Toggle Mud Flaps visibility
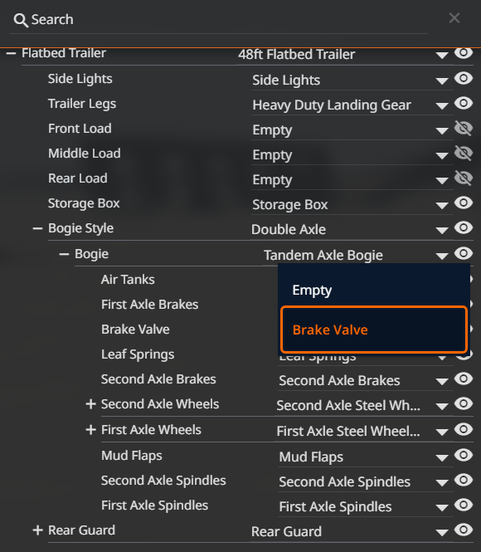This screenshot has height=552, width=481. [464, 455]
